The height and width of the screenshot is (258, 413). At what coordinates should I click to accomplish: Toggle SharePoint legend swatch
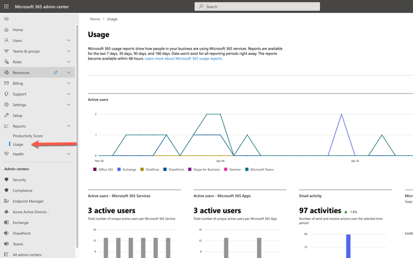click(165, 169)
